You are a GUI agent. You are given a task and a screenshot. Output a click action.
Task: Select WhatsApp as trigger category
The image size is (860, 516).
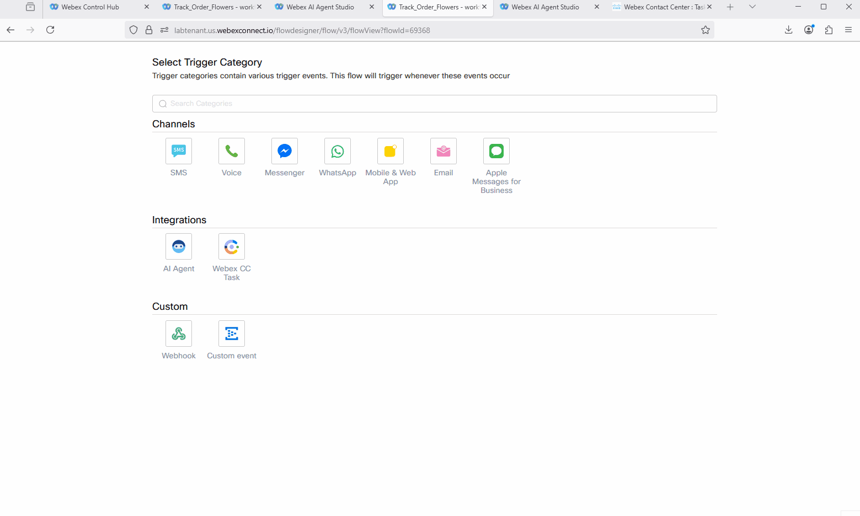point(338,151)
